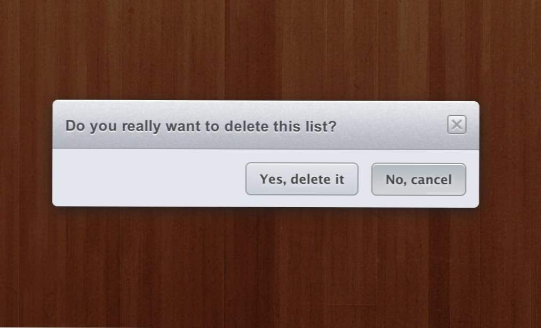Select the highlighted default 'No, cancel' option

click(418, 179)
